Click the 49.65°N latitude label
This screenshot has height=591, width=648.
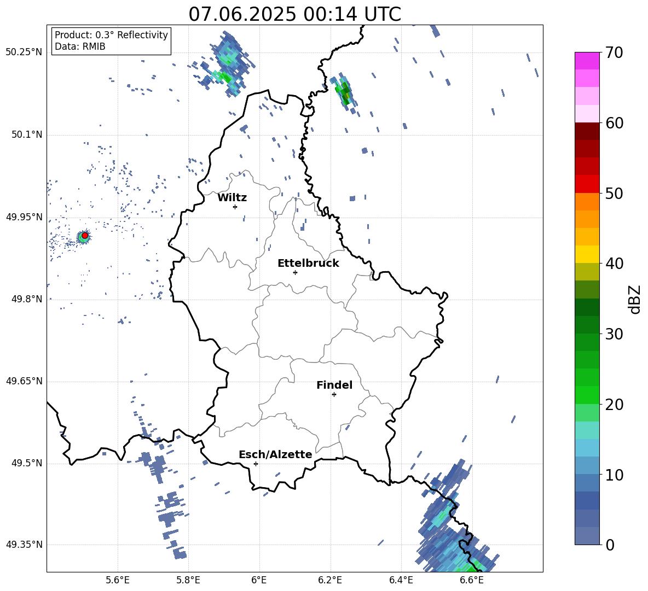point(24,381)
